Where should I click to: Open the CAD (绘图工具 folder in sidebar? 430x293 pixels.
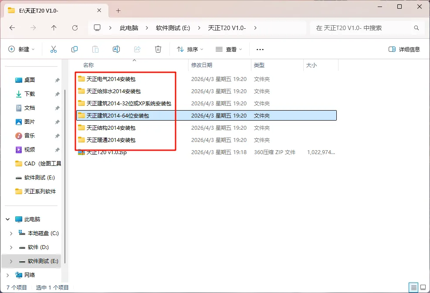coord(38,164)
